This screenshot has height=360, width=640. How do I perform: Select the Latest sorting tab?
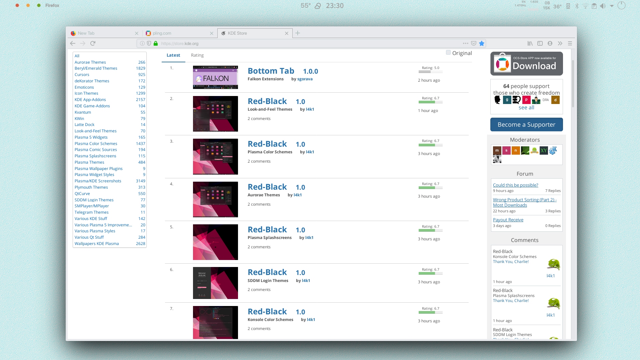[x=173, y=55]
